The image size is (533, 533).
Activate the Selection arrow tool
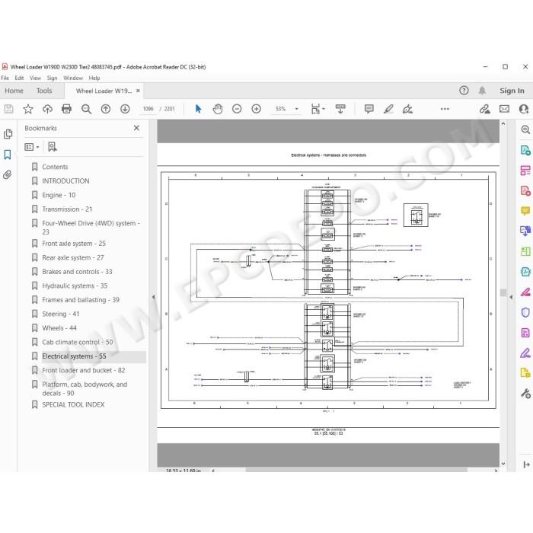click(x=198, y=109)
